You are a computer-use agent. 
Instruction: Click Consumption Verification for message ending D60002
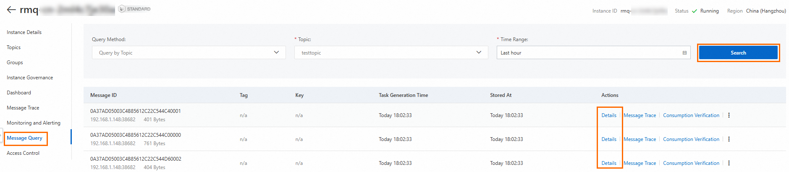pos(691,163)
